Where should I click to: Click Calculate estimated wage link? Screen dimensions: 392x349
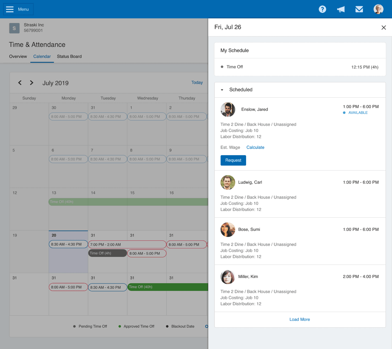coord(255,147)
